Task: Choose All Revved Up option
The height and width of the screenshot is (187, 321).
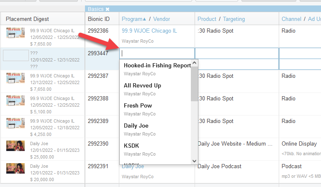Action: click(x=142, y=85)
